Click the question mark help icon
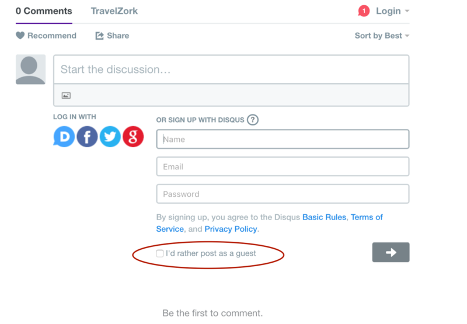 [252, 120]
